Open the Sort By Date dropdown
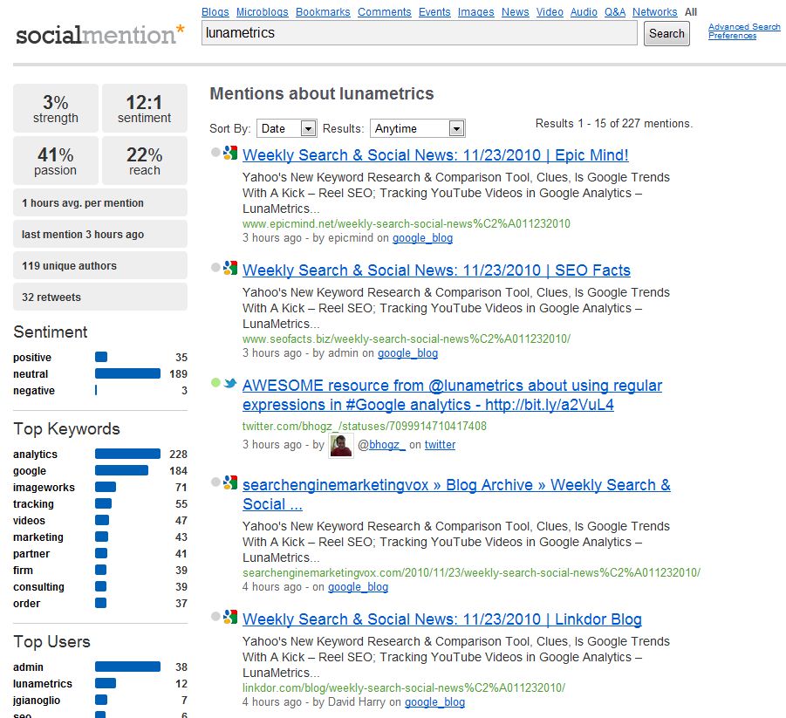Screen dimensions: 786x718 [286, 128]
